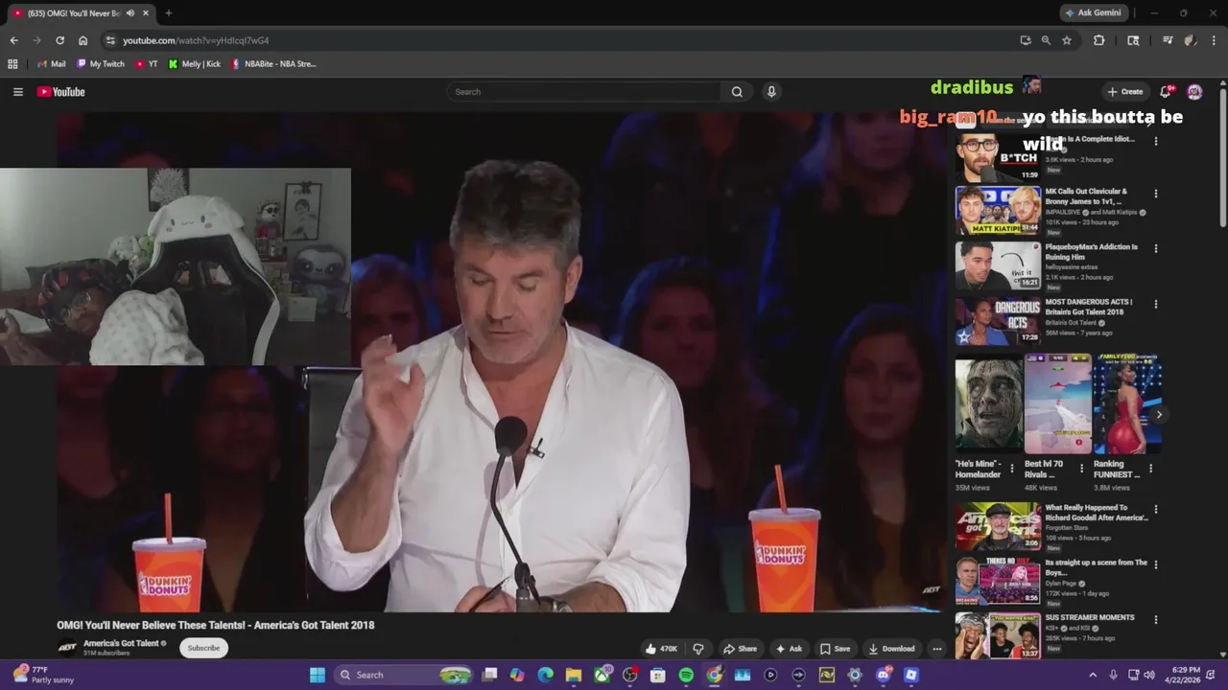
Task: Click the Ask button under the video
Action: 789,649
